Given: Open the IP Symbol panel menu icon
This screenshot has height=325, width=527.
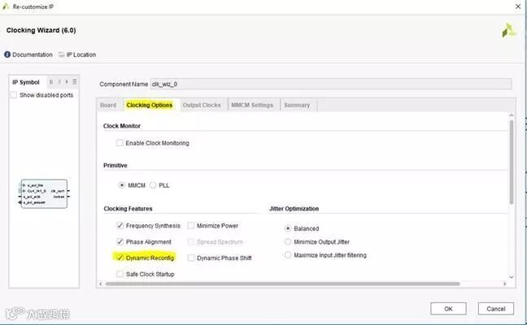Looking at the screenshot, I should (75, 82).
